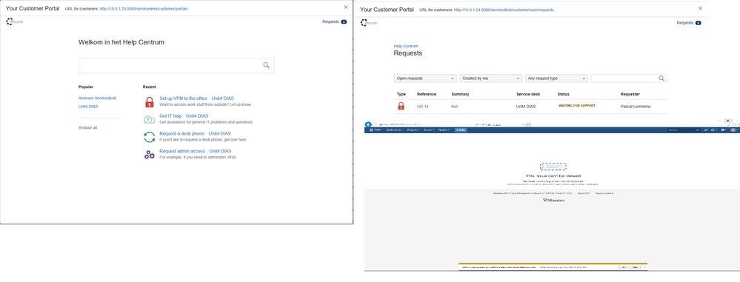Click the Jira logo in the blue header

[x=375, y=130]
